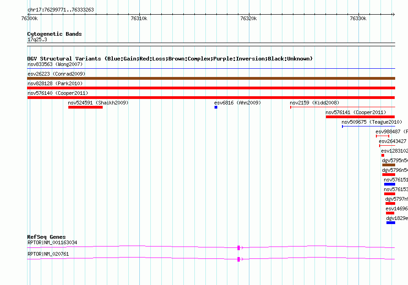Click the dgv5797n54 variant label

[397, 199]
